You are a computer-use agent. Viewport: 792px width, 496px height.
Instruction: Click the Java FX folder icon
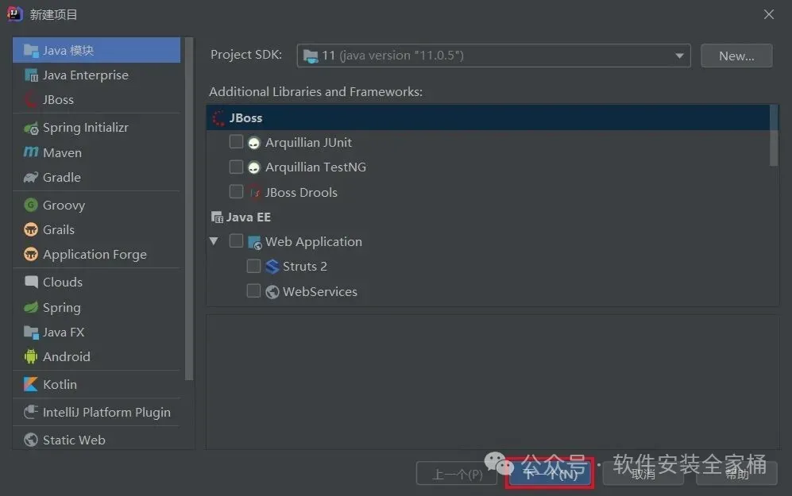(x=31, y=332)
